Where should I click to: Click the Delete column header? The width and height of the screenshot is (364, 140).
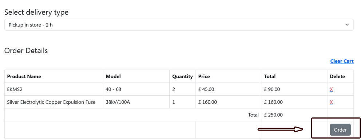coord(337,76)
